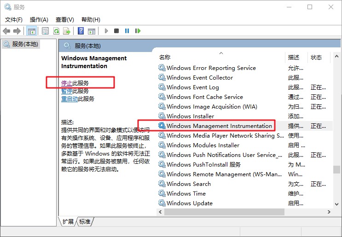Open Help via blue question mark icon
The width and height of the screenshot is (342, 237).
pyautogui.click(x=81, y=31)
